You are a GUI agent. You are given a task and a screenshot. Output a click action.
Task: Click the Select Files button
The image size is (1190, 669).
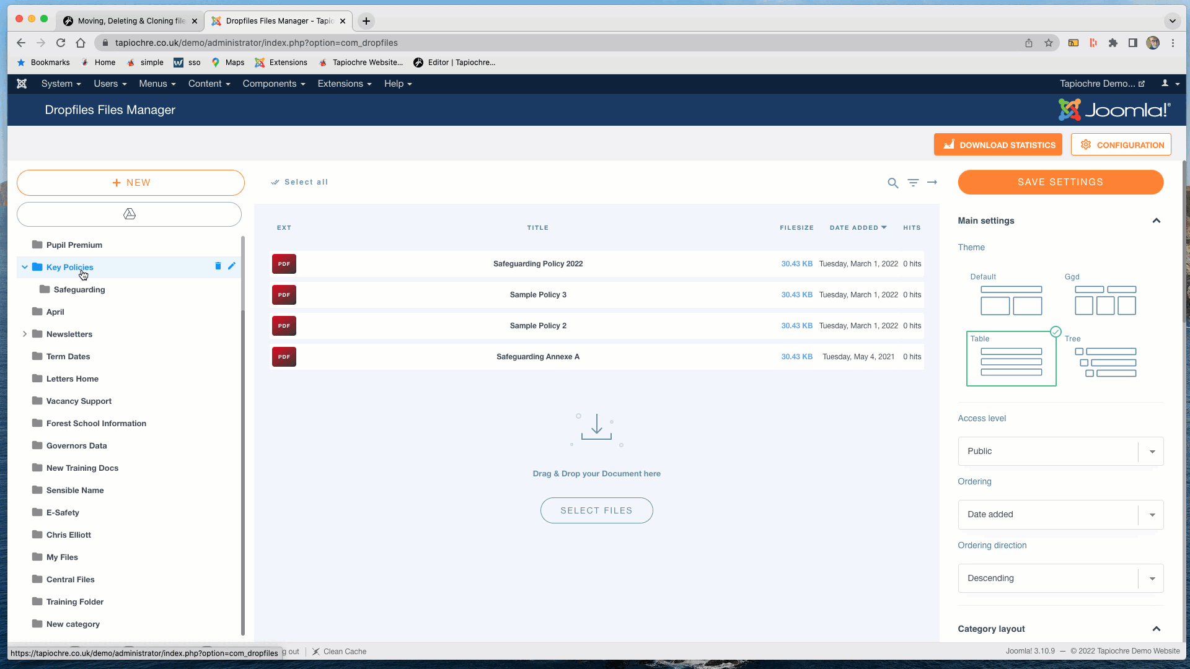pos(597,510)
